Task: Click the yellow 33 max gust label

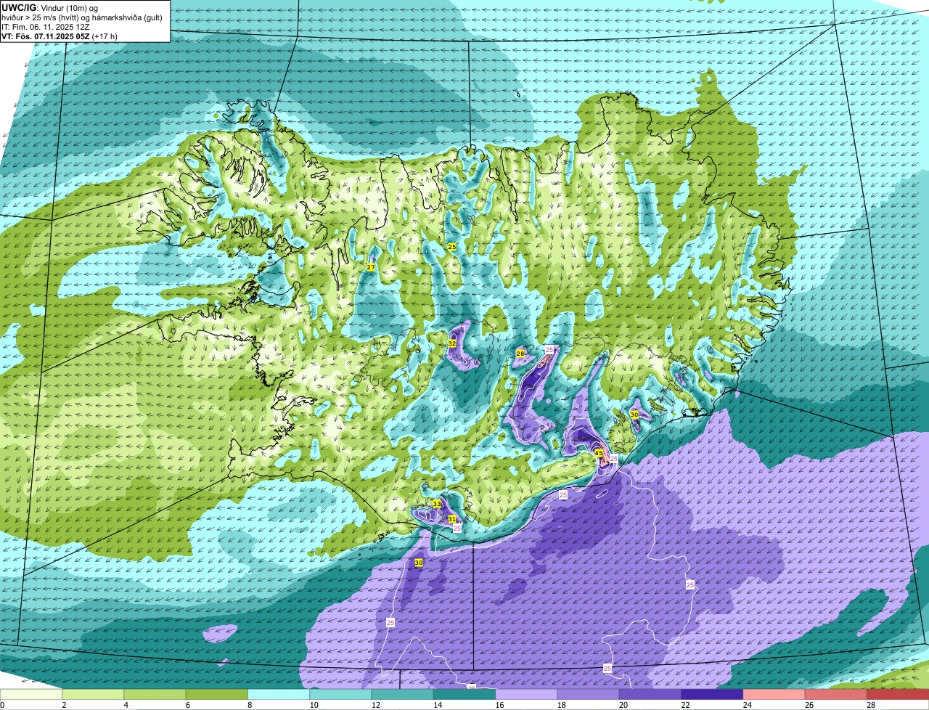Action: pyautogui.click(x=436, y=504)
